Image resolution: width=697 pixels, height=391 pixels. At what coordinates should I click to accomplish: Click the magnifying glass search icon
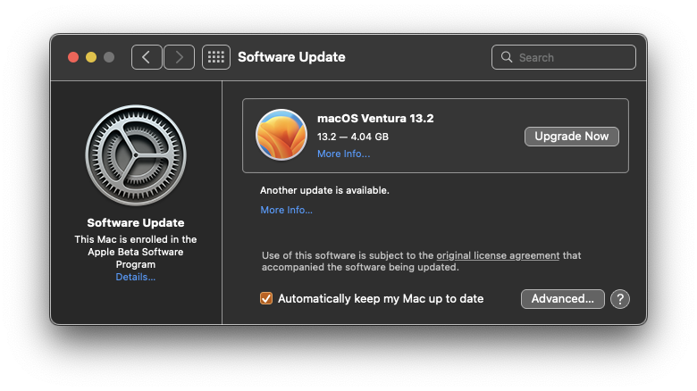508,57
